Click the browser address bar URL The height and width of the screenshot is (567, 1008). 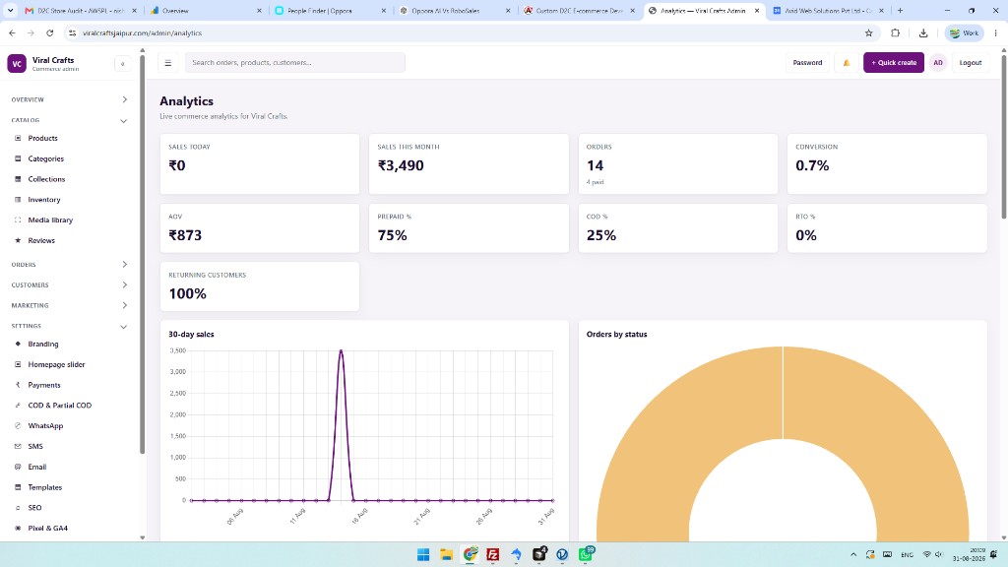click(142, 32)
